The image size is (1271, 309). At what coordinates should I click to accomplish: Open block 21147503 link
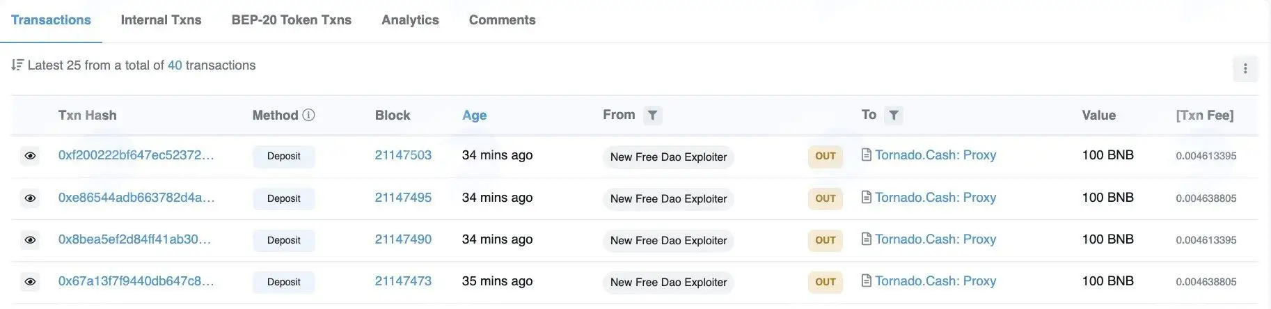click(x=403, y=155)
